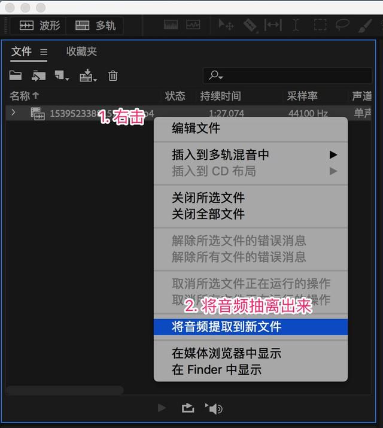Select the Move tool in toolbar

[x=226, y=25]
